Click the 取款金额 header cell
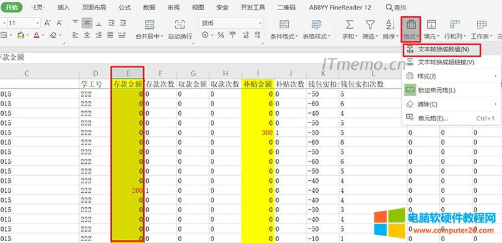The image size is (502, 243). pos(193,84)
